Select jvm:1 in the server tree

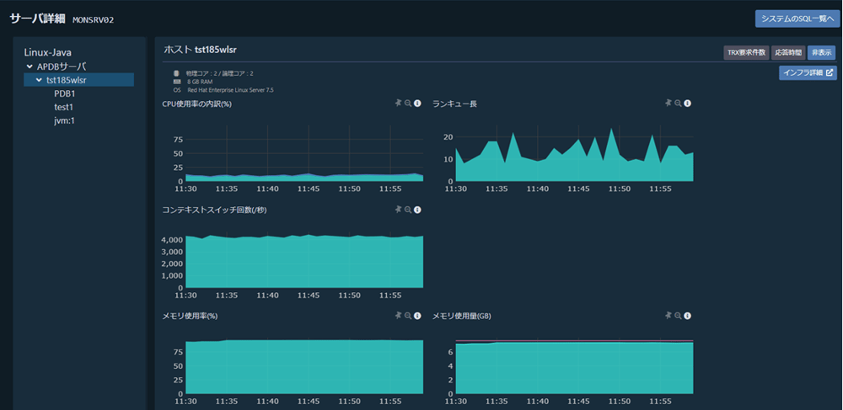65,120
